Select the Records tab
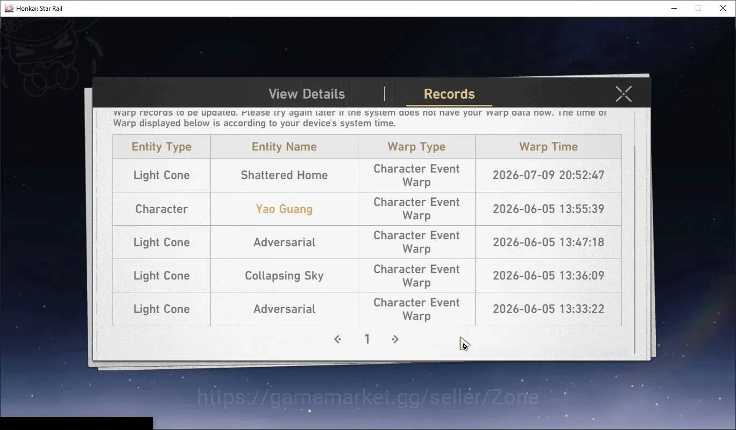Screen dimensions: 736x430 click(x=449, y=94)
